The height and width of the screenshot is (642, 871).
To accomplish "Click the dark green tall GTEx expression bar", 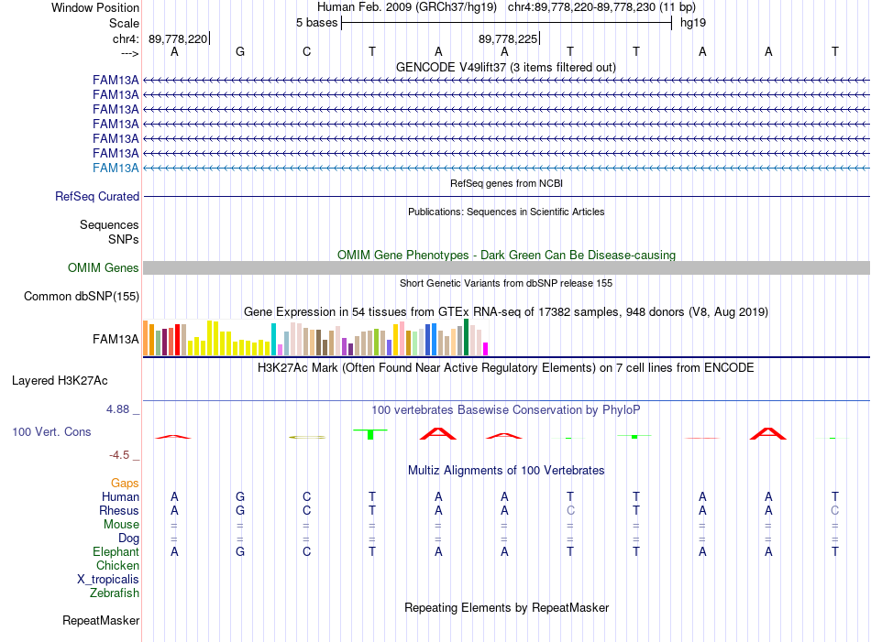I will coord(466,337).
